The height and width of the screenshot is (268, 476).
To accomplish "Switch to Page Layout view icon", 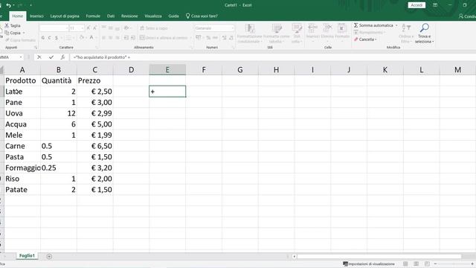I will (416, 264).
